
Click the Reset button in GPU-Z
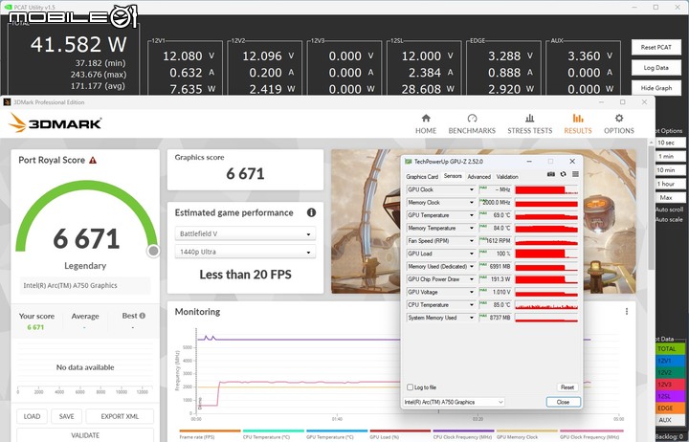[567, 387]
